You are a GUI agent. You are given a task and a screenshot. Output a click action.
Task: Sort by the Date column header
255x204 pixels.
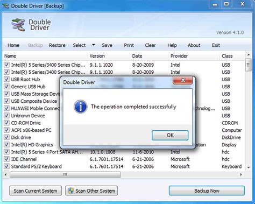point(150,56)
